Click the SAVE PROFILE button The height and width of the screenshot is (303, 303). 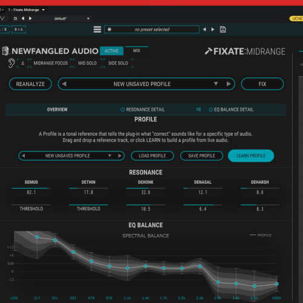tap(202, 156)
